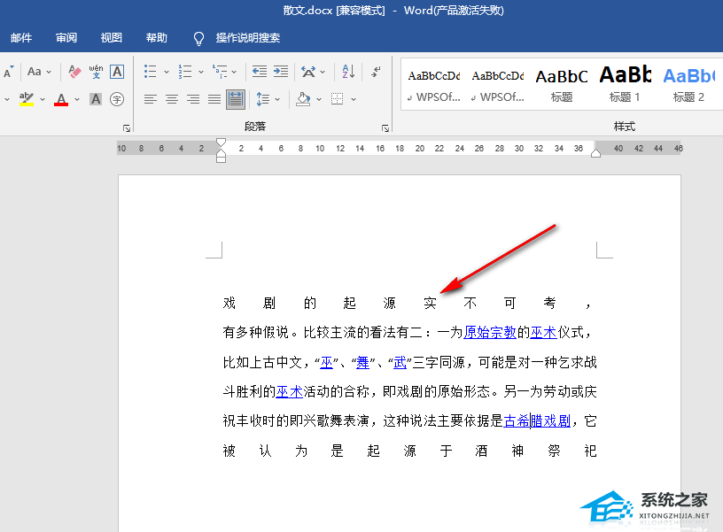Open the 审阅 (Review) tab
Image resolution: width=723 pixels, height=532 pixels.
[x=66, y=38]
